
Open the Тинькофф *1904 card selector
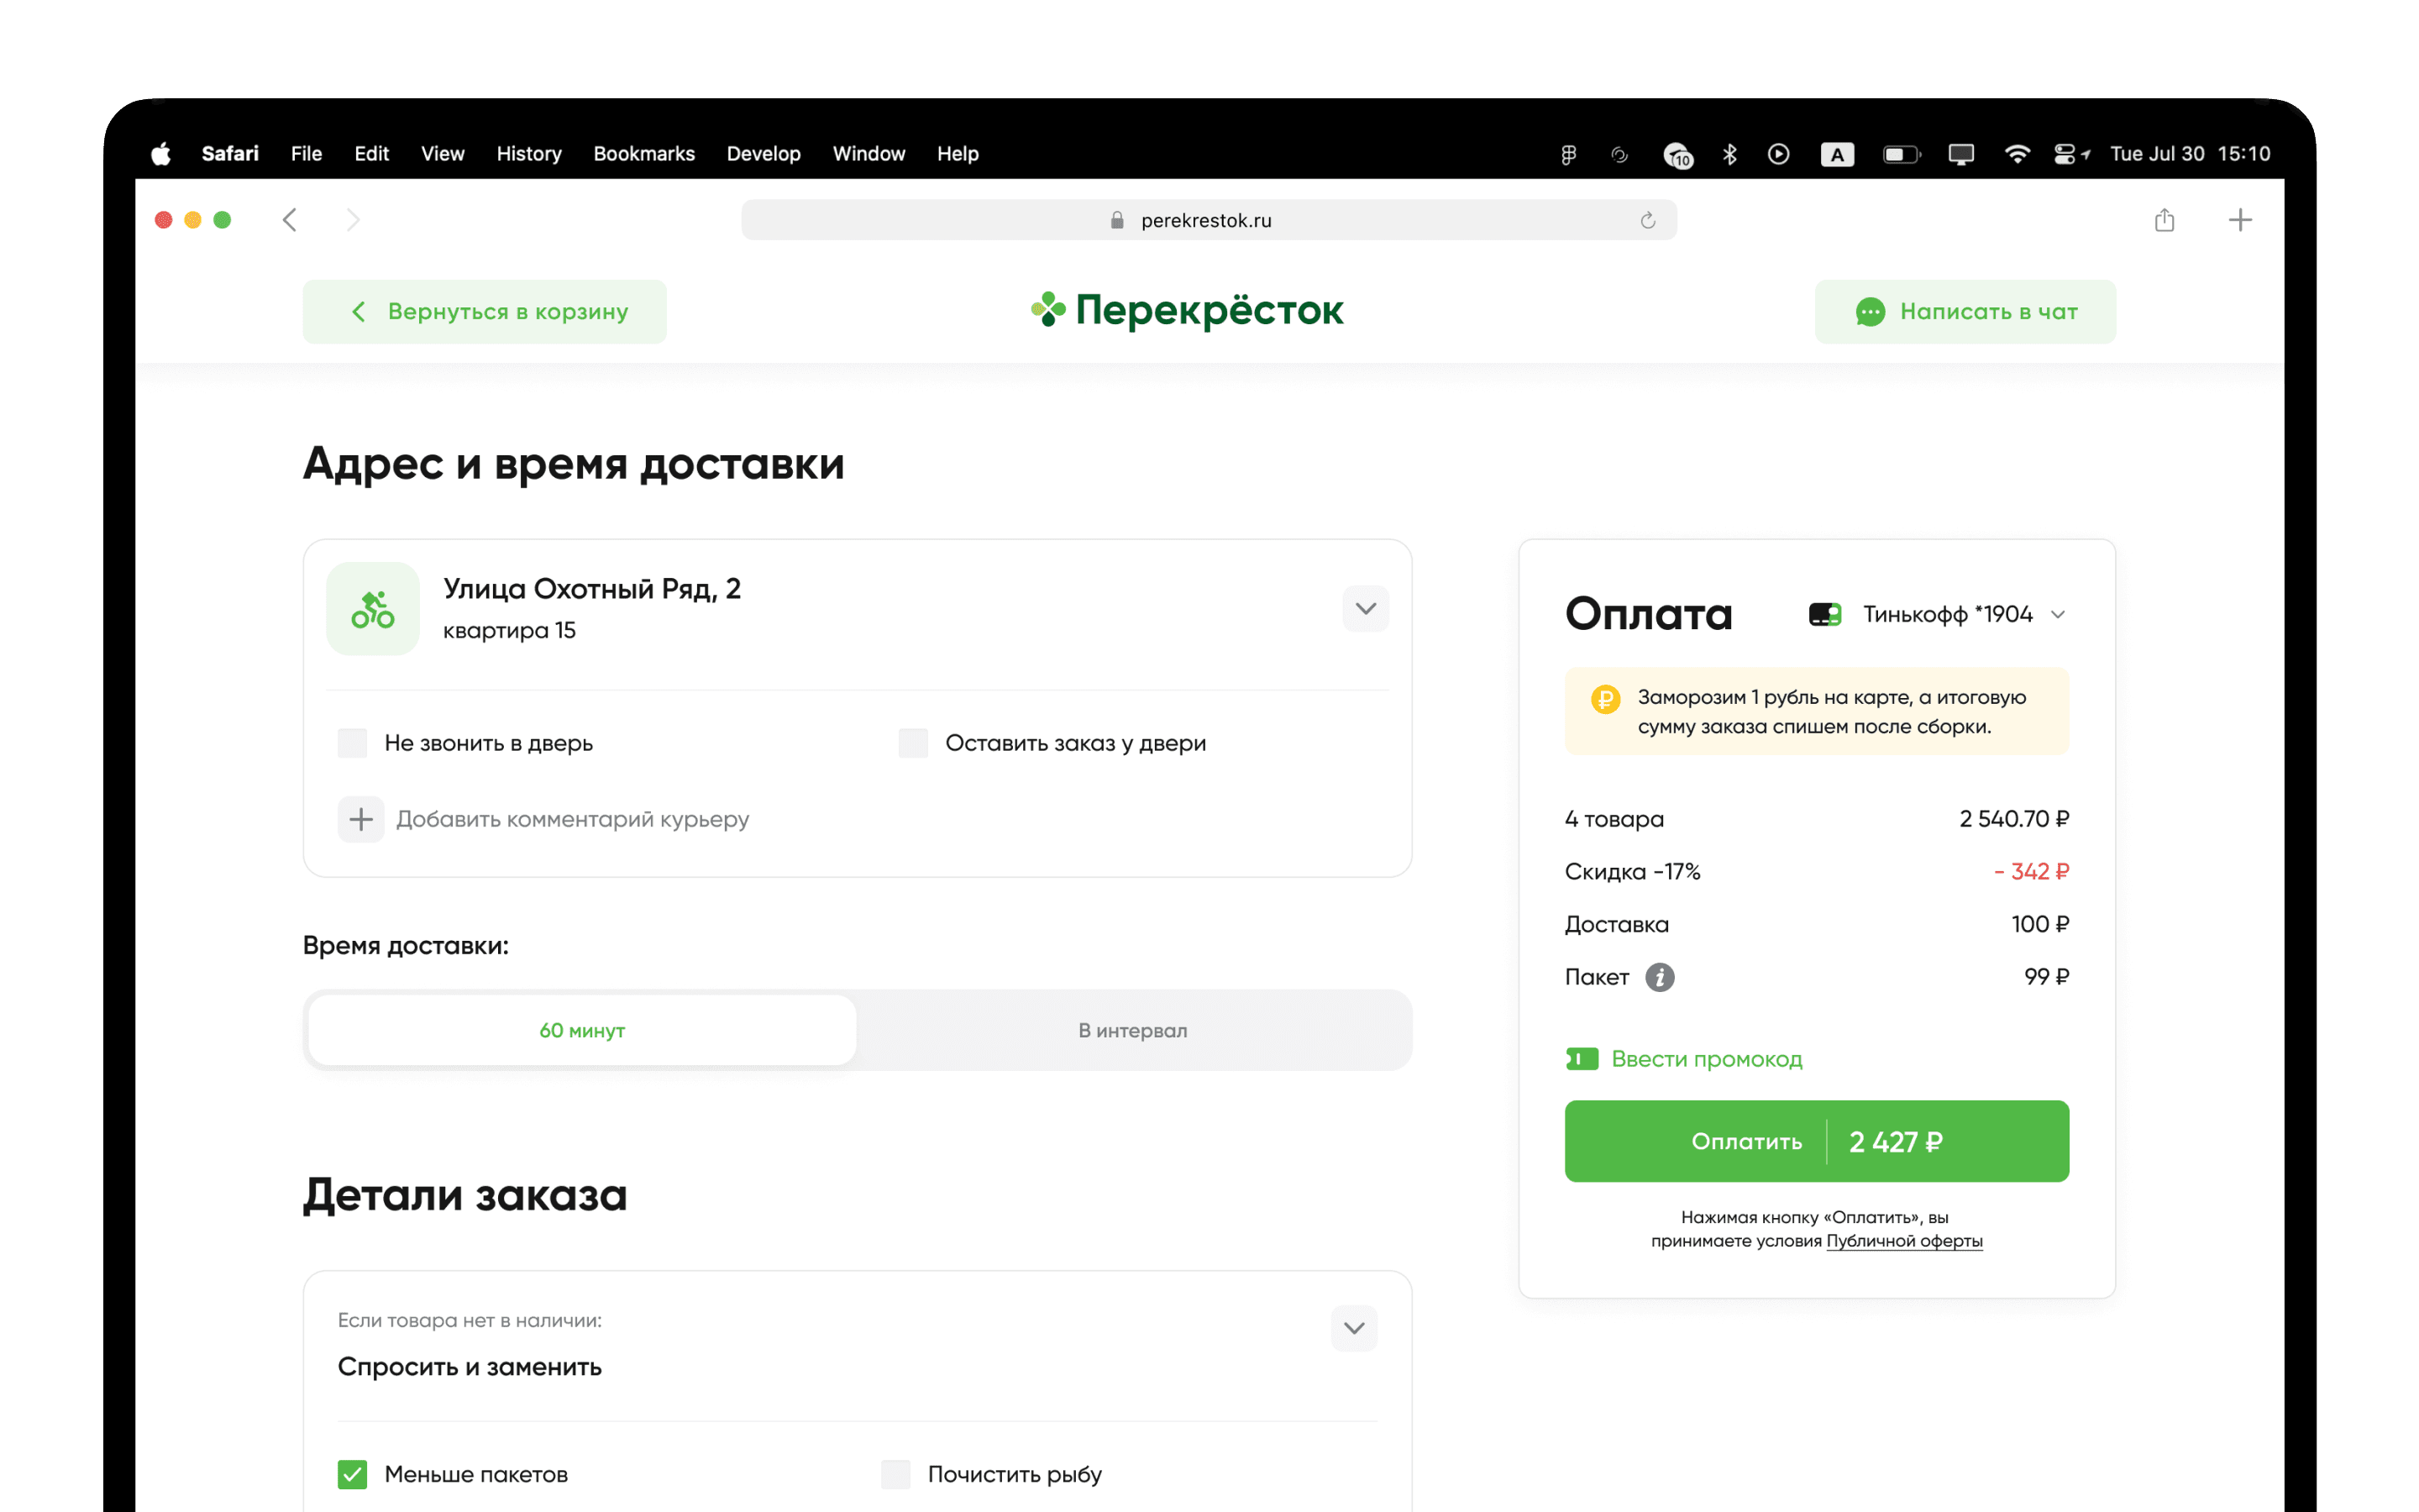click(1937, 614)
